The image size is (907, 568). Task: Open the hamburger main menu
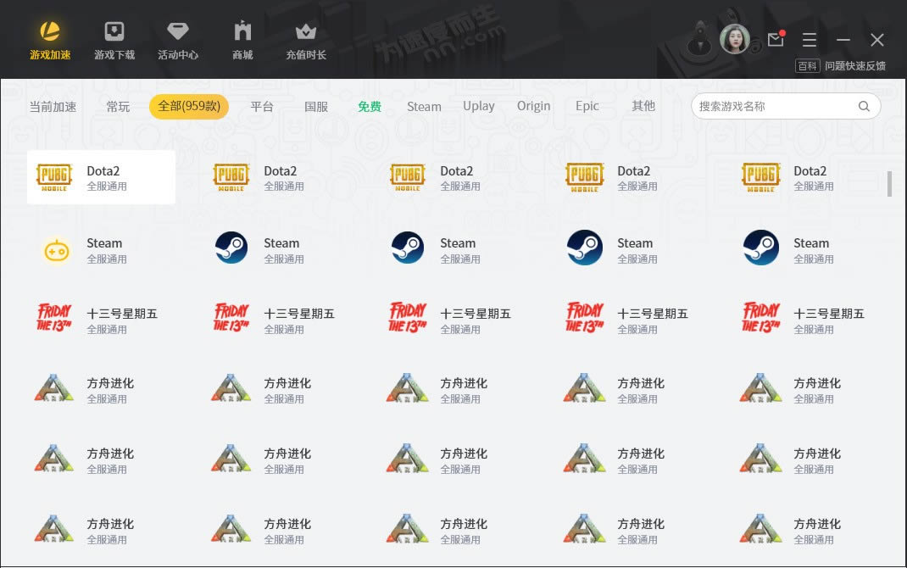click(810, 40)
